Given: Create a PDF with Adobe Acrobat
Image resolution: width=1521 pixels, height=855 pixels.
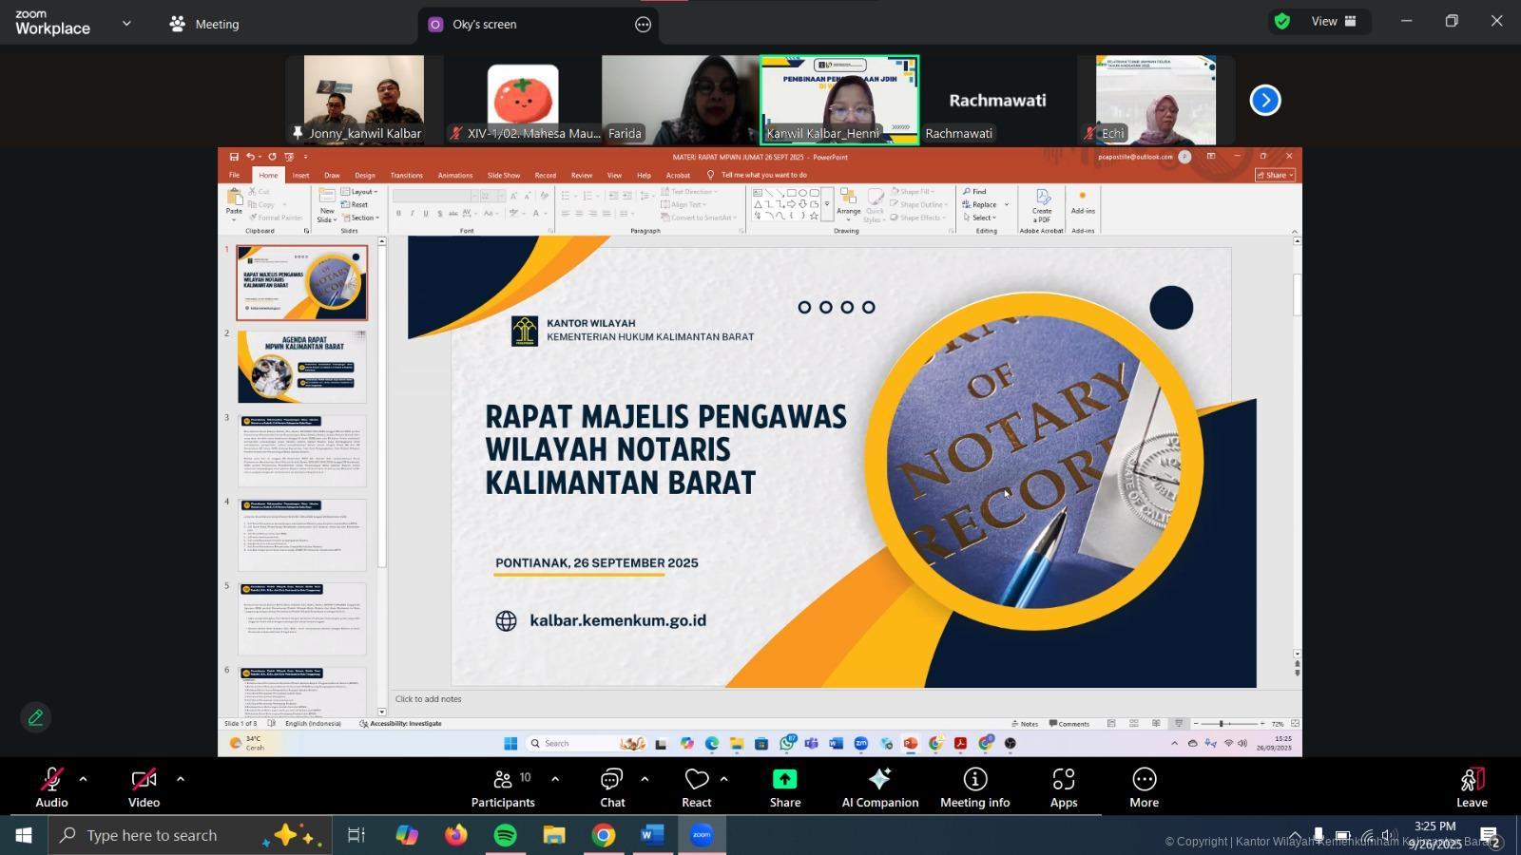Looking at the screenshot, I should tap(1041, 204).
